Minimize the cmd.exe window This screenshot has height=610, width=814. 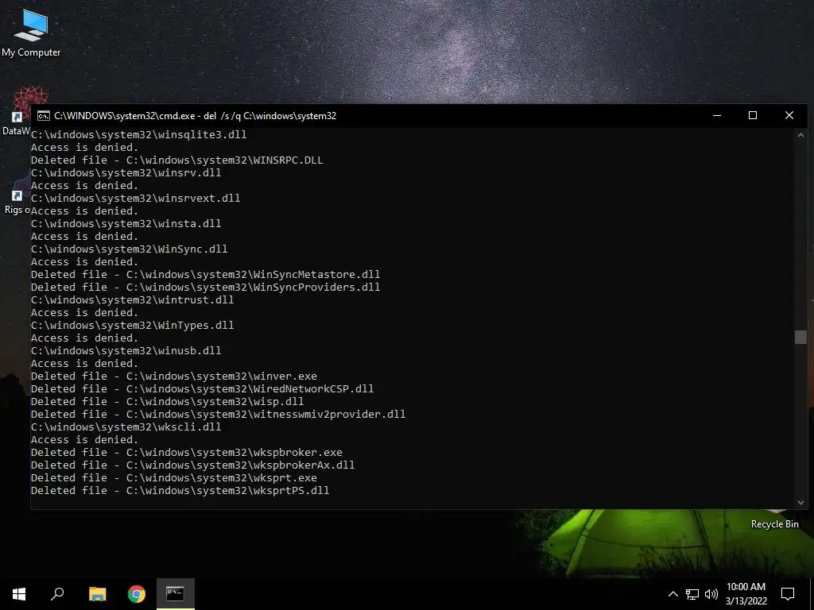717,116
